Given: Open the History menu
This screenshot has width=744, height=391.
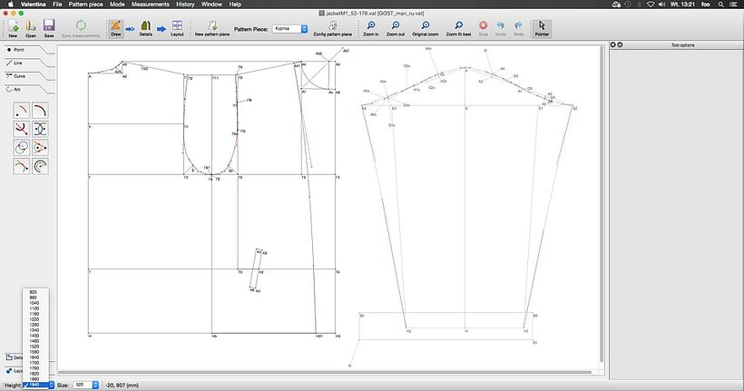Looking at the screenshot, I should [185, 5].
